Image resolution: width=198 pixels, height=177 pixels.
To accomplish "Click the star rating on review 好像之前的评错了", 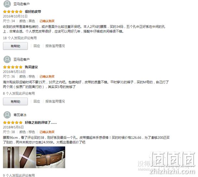I will (13, 122).
